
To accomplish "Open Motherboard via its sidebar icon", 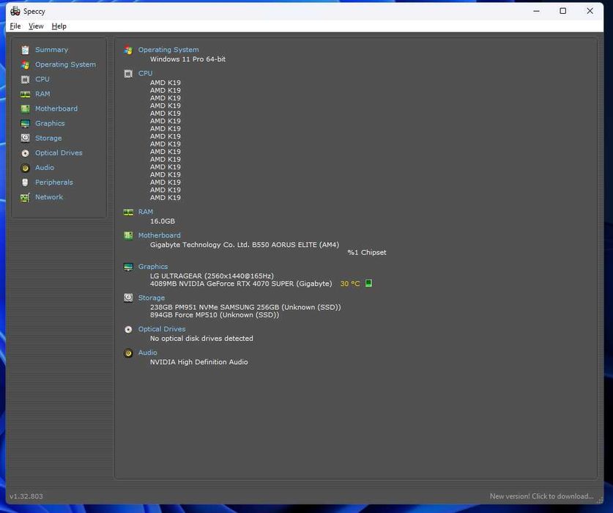I will (26, 108).
